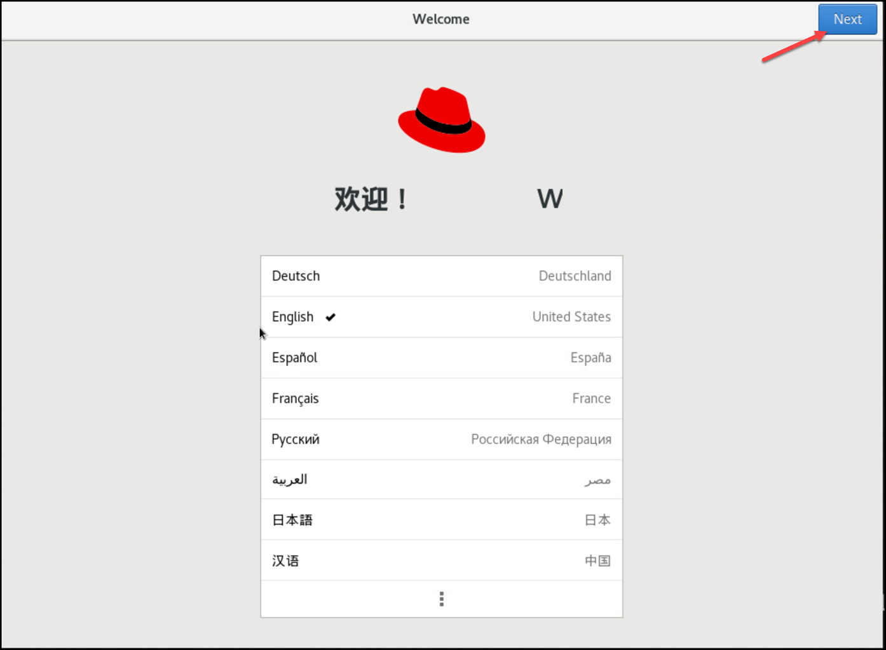
Task: Click the 中国 region label
Action: 597,561
